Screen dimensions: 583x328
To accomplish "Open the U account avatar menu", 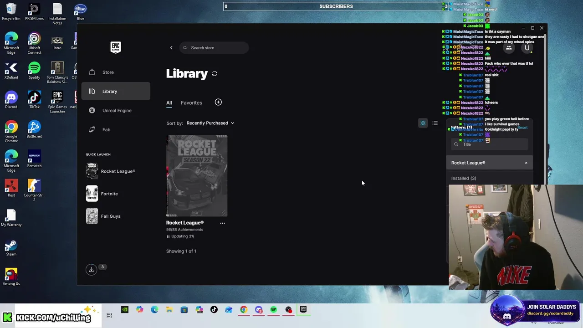I will pos(527,48).
